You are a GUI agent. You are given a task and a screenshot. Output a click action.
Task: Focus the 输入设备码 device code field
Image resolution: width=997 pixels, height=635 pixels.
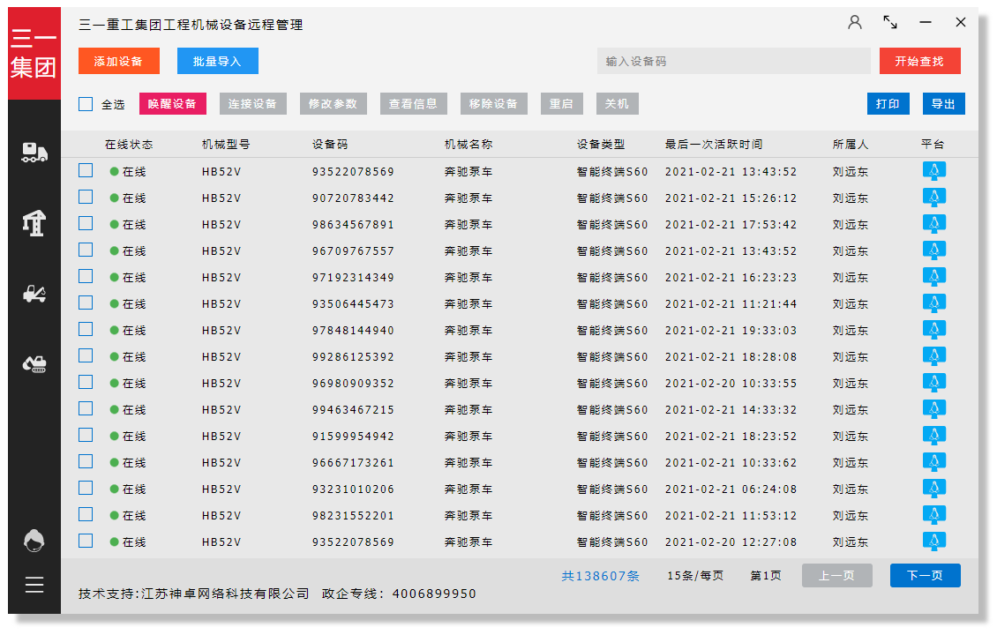pos(732,61)
